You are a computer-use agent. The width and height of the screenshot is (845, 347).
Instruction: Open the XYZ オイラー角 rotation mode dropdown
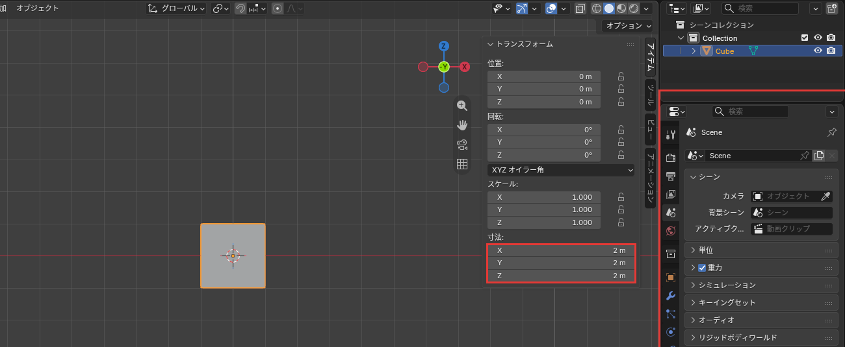tap(561, 170)
